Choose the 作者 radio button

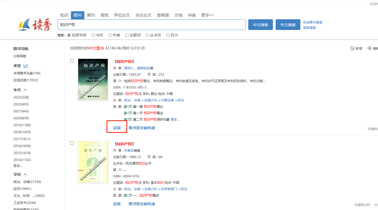tap(110, 35)
